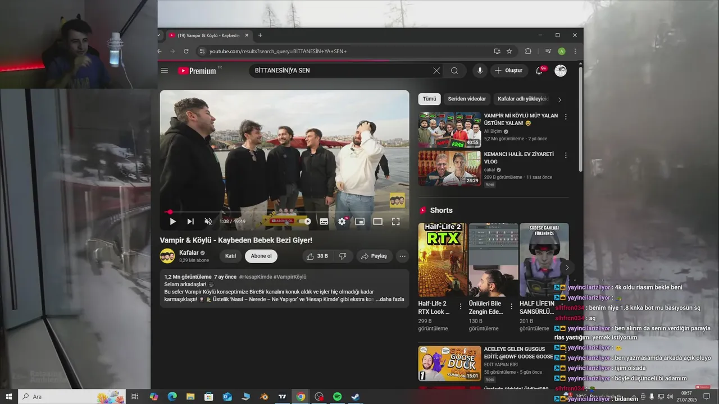719x404 pixels.
Task: Open the Chrome three-dot menu
Action: pos(575,51)
